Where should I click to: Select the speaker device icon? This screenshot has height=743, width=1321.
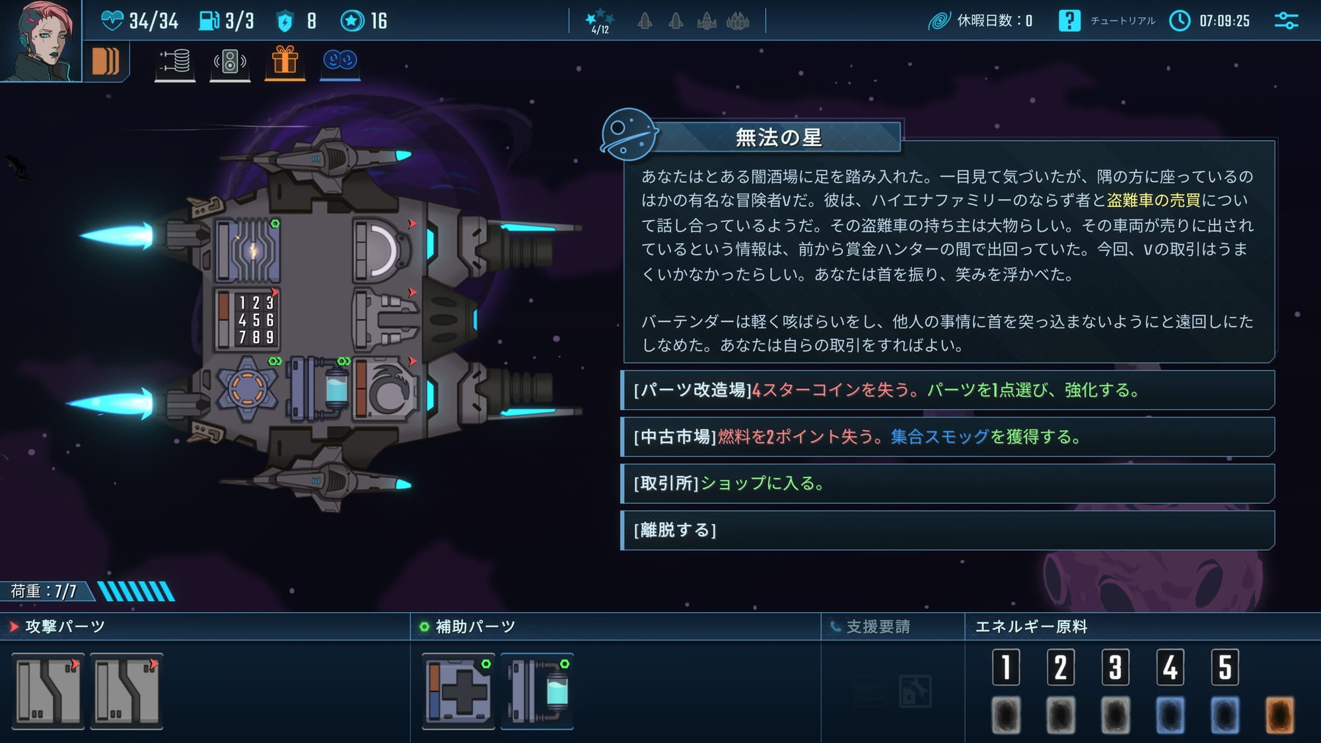tap(230, 61)
